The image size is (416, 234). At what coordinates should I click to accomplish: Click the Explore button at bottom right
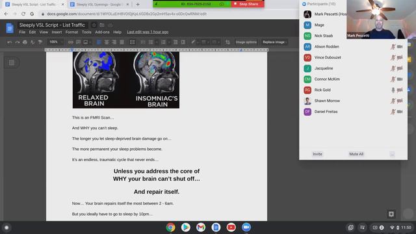391,214
